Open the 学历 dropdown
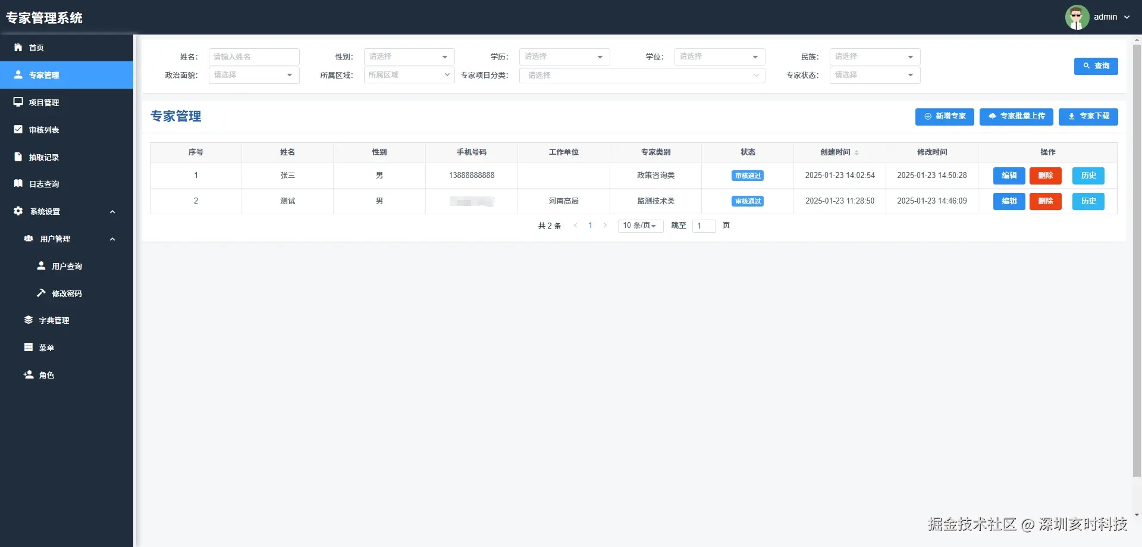1142x547 pixels. click(x=564, y=57)
